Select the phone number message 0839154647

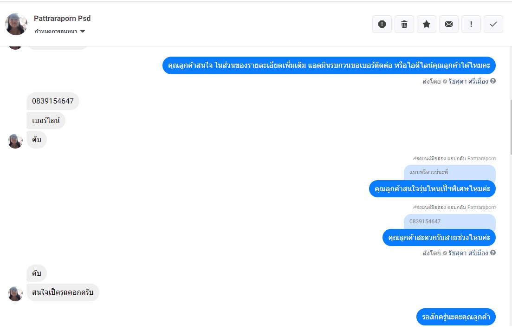53,101
